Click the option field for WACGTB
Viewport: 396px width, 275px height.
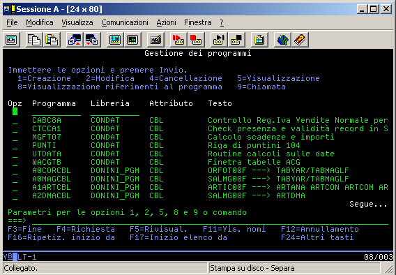15,162
